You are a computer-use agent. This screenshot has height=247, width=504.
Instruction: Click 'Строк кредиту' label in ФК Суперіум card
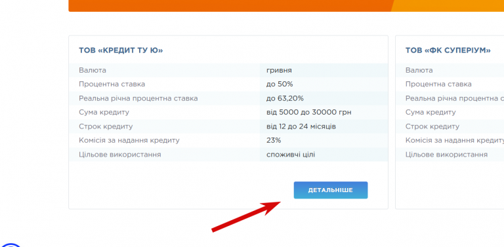point(432,126)
